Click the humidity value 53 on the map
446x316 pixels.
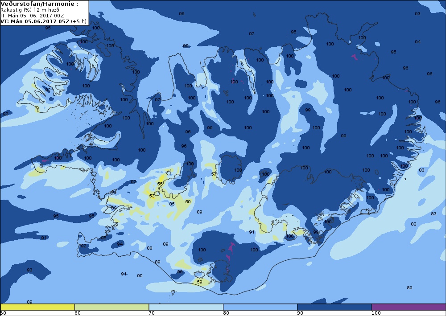(152, 196)
